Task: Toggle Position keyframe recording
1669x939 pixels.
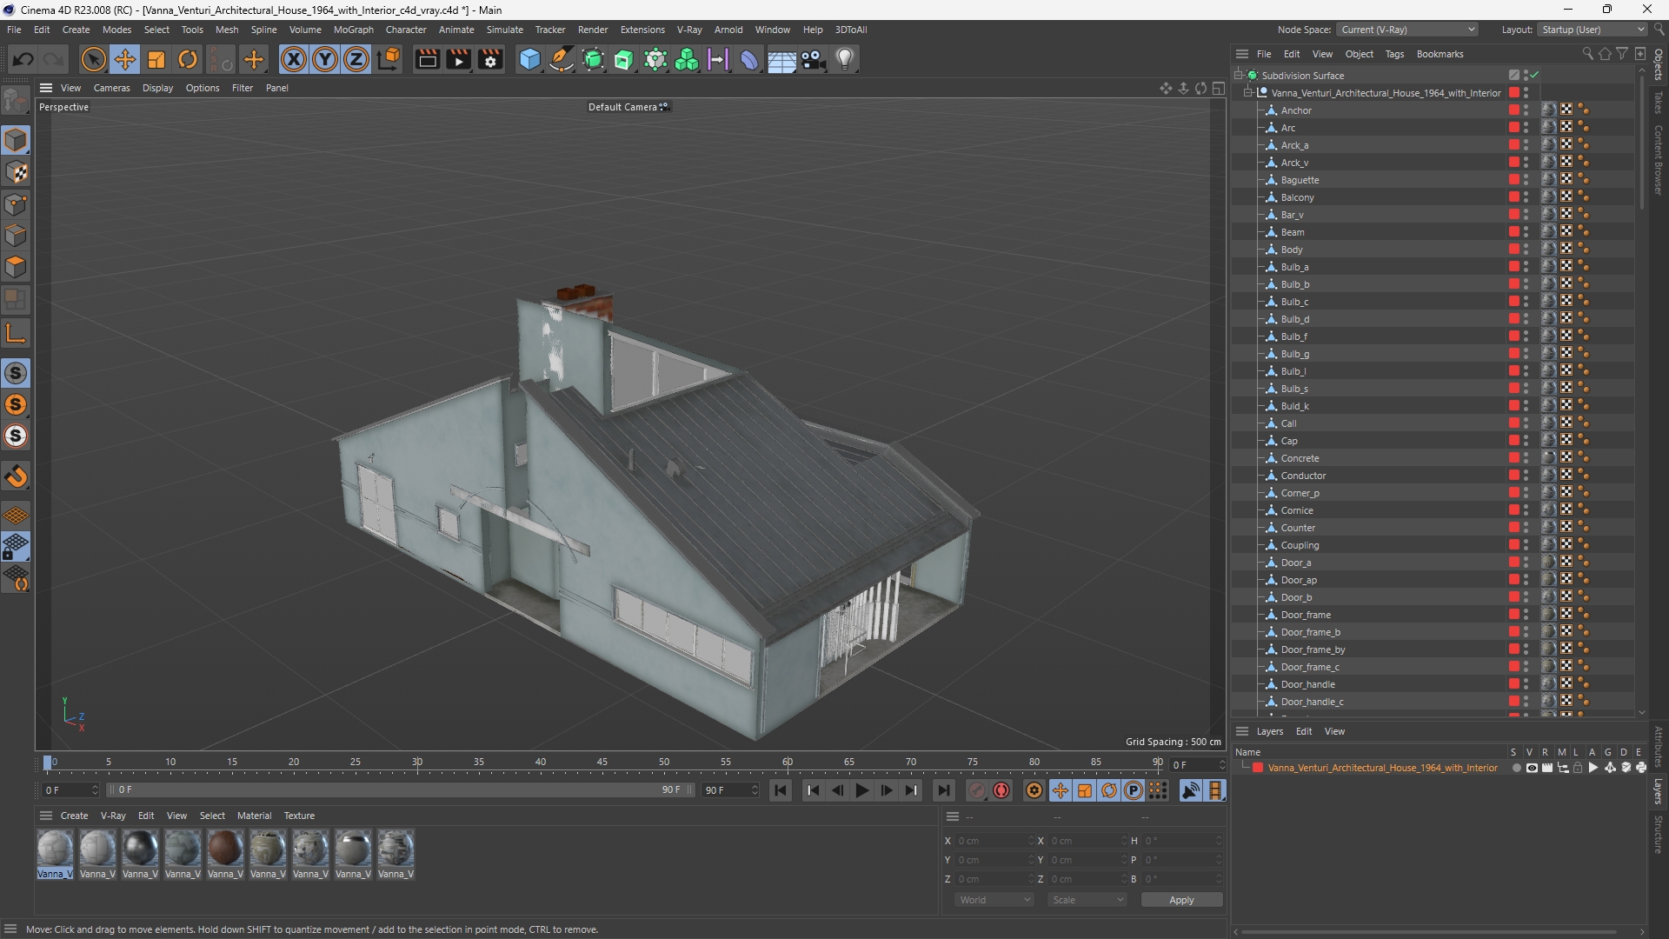Action: 1061,790
